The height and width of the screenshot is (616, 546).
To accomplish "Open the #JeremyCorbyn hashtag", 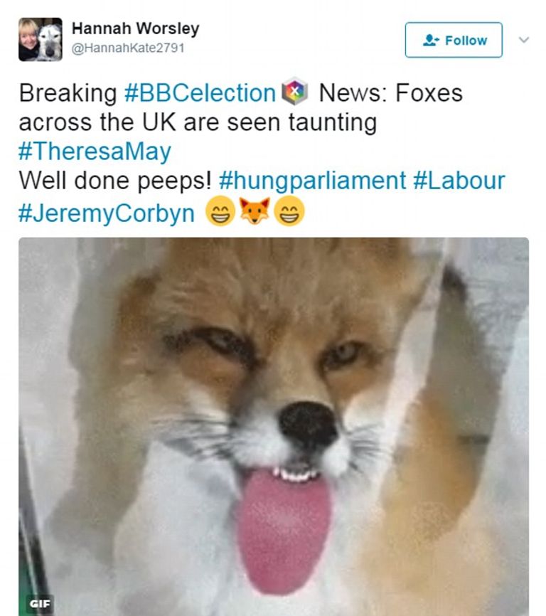I will [x=106, y=211].
